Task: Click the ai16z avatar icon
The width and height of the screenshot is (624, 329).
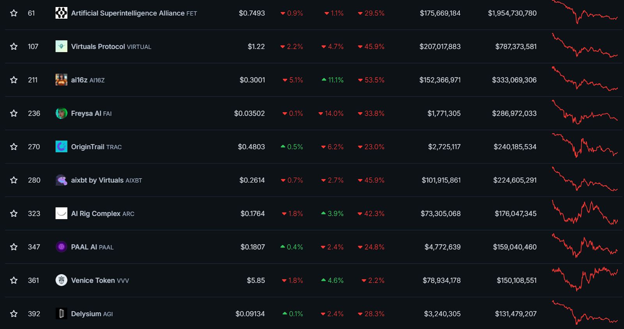Action: (61, 80)
